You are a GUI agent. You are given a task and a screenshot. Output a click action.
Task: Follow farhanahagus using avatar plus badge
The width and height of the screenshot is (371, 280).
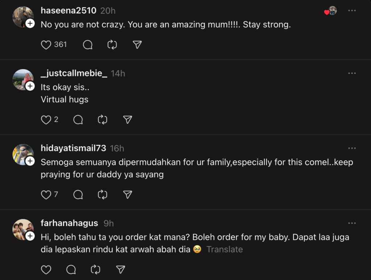(x=30, y=236)
